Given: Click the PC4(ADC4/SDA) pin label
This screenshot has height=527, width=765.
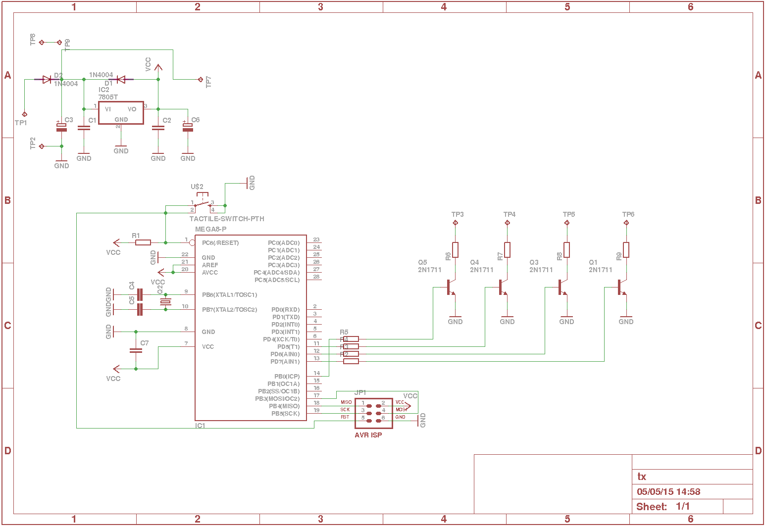Looking at the screenshot, I should tap(277, 273).
